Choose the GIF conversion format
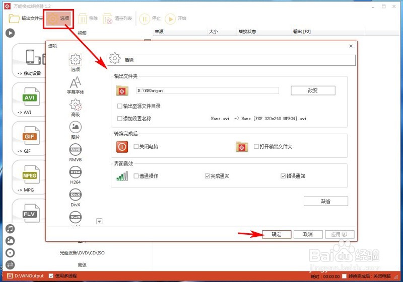 (29, 139)
